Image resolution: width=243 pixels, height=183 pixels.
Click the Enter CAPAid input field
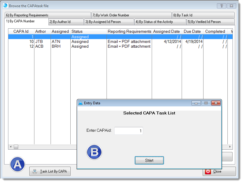tap(128, 131)
